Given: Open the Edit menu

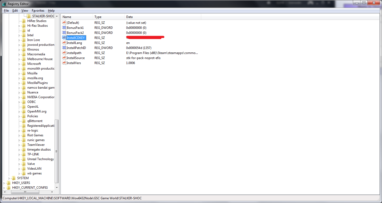Looking at the screenshot, I should 15,11.
